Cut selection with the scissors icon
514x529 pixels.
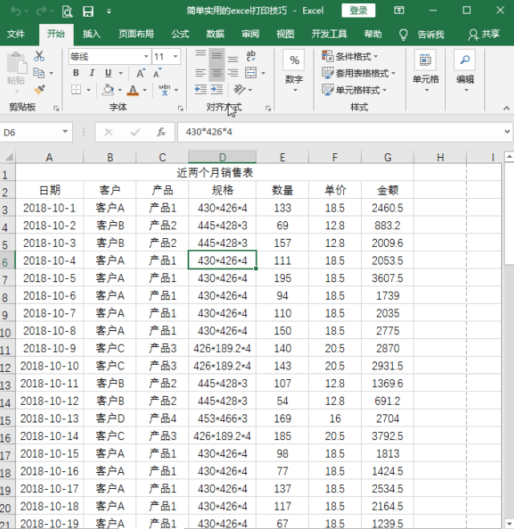39,56
